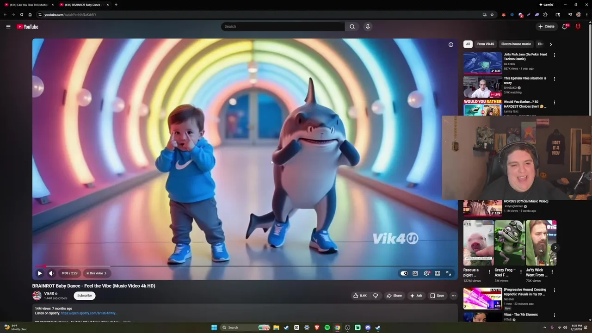Image resolution: width=592 pixels, height=333 pixels.
Task: Reload the page
Action: 21,14
